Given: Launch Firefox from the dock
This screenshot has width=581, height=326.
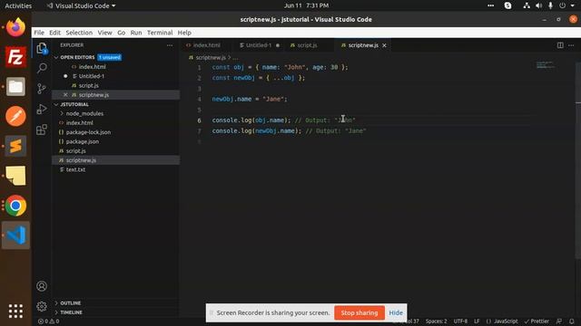Looking at the screenshot, I should (x=15, y=27).
